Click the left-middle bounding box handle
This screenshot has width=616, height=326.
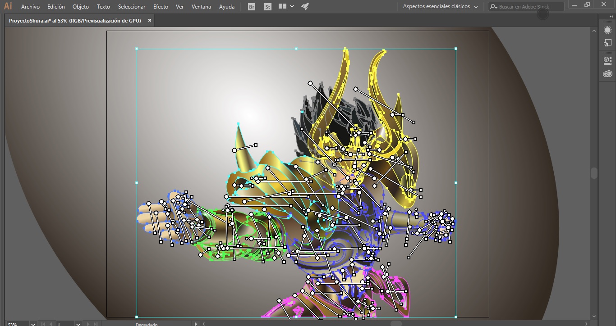click(137, 183)
